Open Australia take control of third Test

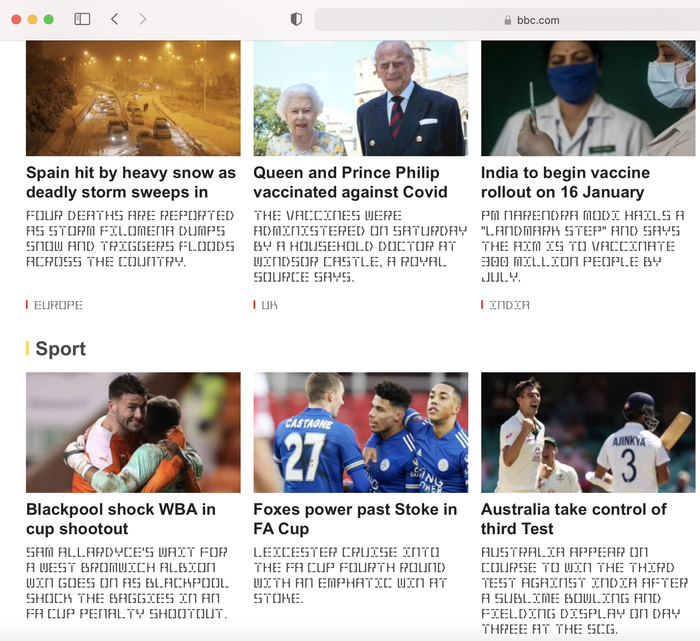(x=574, y=519)
